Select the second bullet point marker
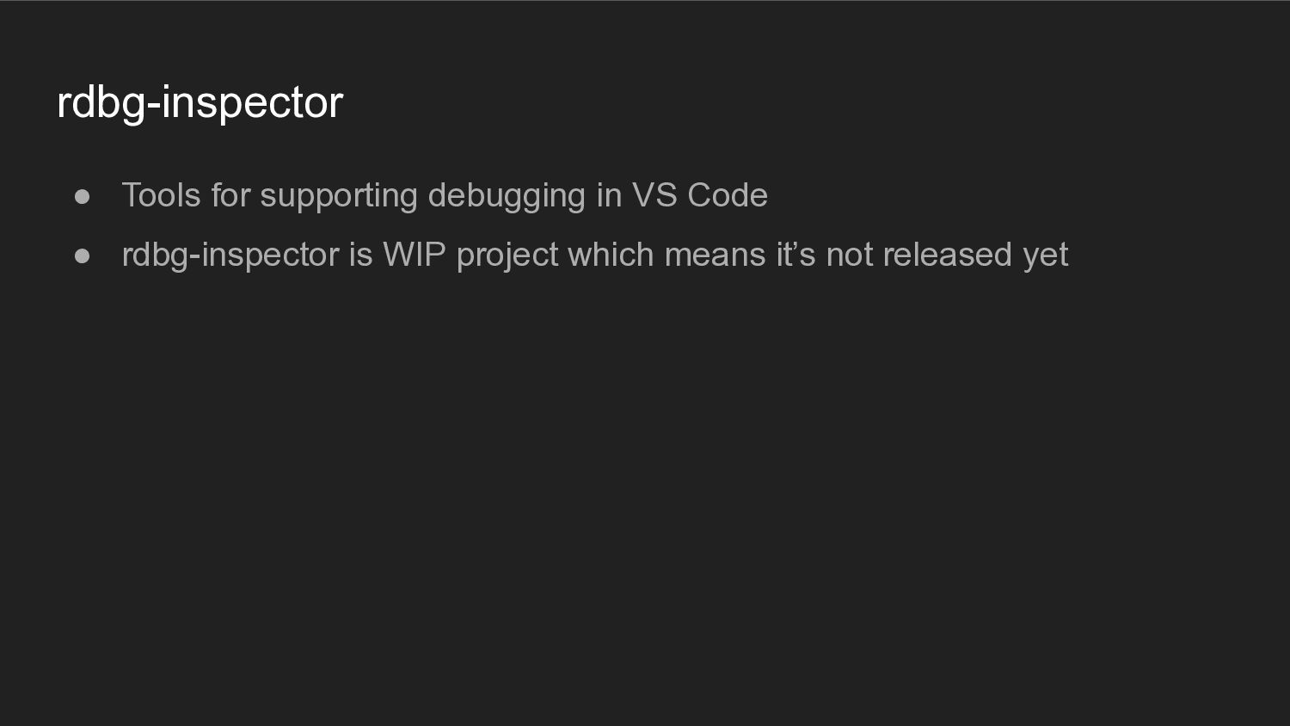The width and height of the screenshot is (1290, 726). pos(83,256)
